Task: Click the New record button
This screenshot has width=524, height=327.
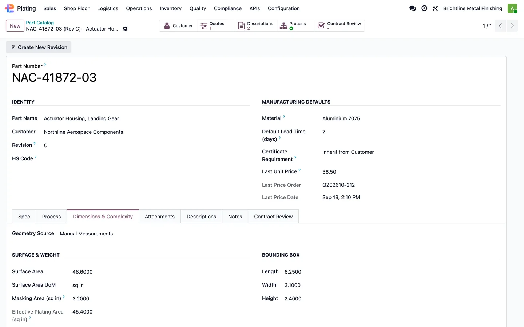Action: pos(15,26)
